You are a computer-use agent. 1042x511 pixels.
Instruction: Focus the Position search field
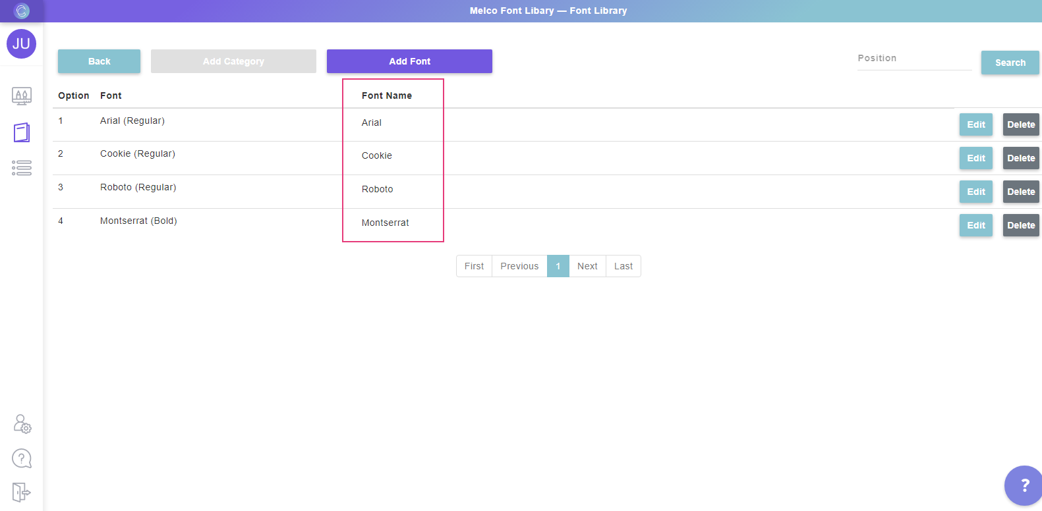pos(914,59)
